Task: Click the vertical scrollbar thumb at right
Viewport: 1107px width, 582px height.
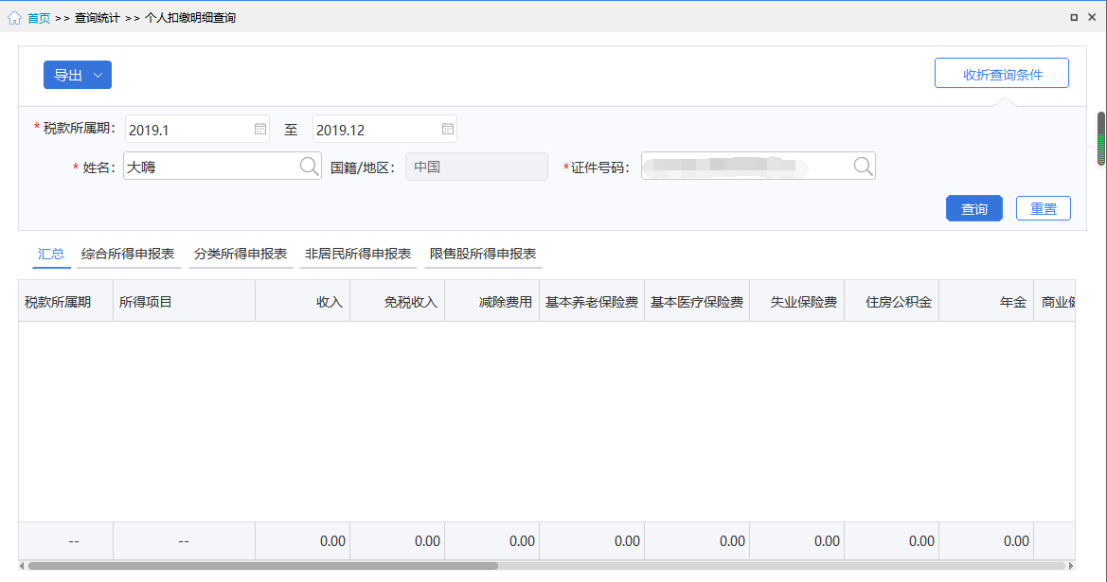Action: point(1101,139)
